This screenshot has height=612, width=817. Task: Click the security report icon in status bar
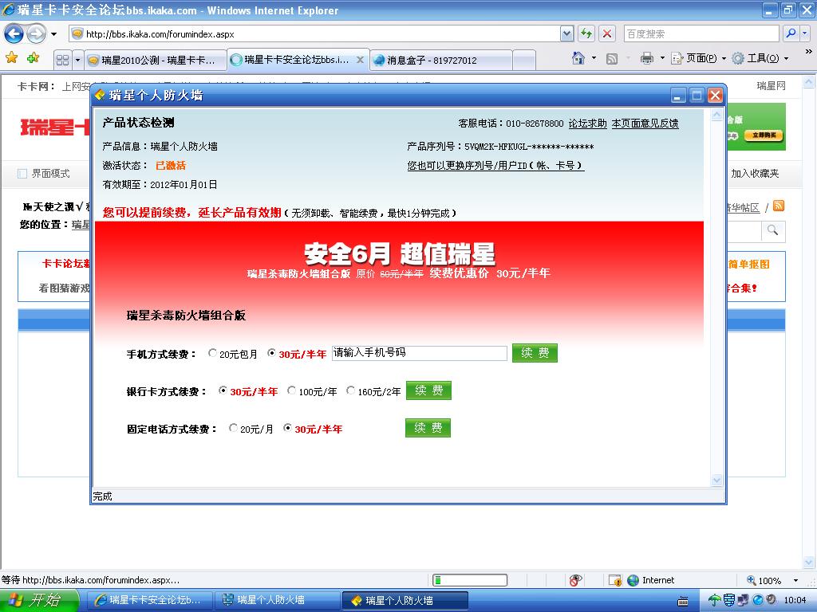[615, 580]
